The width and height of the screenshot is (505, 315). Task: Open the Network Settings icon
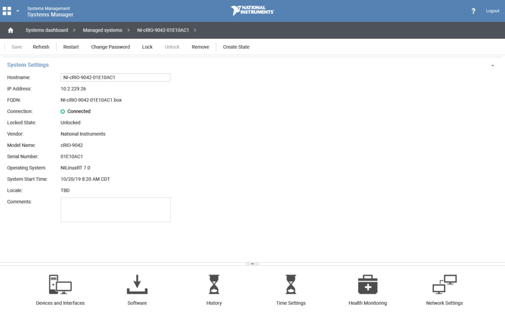[x=444, y=285]
